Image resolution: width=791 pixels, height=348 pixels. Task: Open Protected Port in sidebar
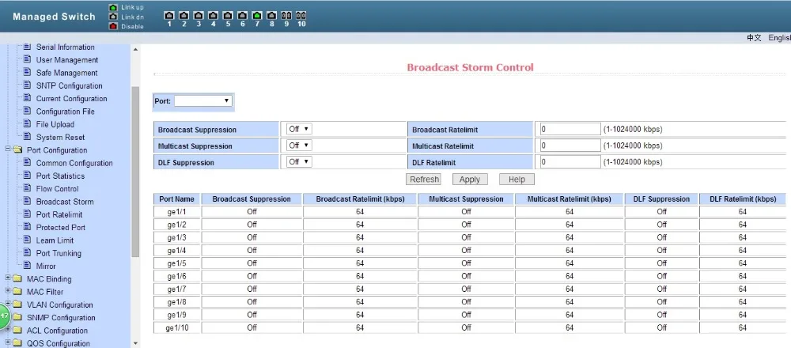pyautogui.click(x=61, y=227)
